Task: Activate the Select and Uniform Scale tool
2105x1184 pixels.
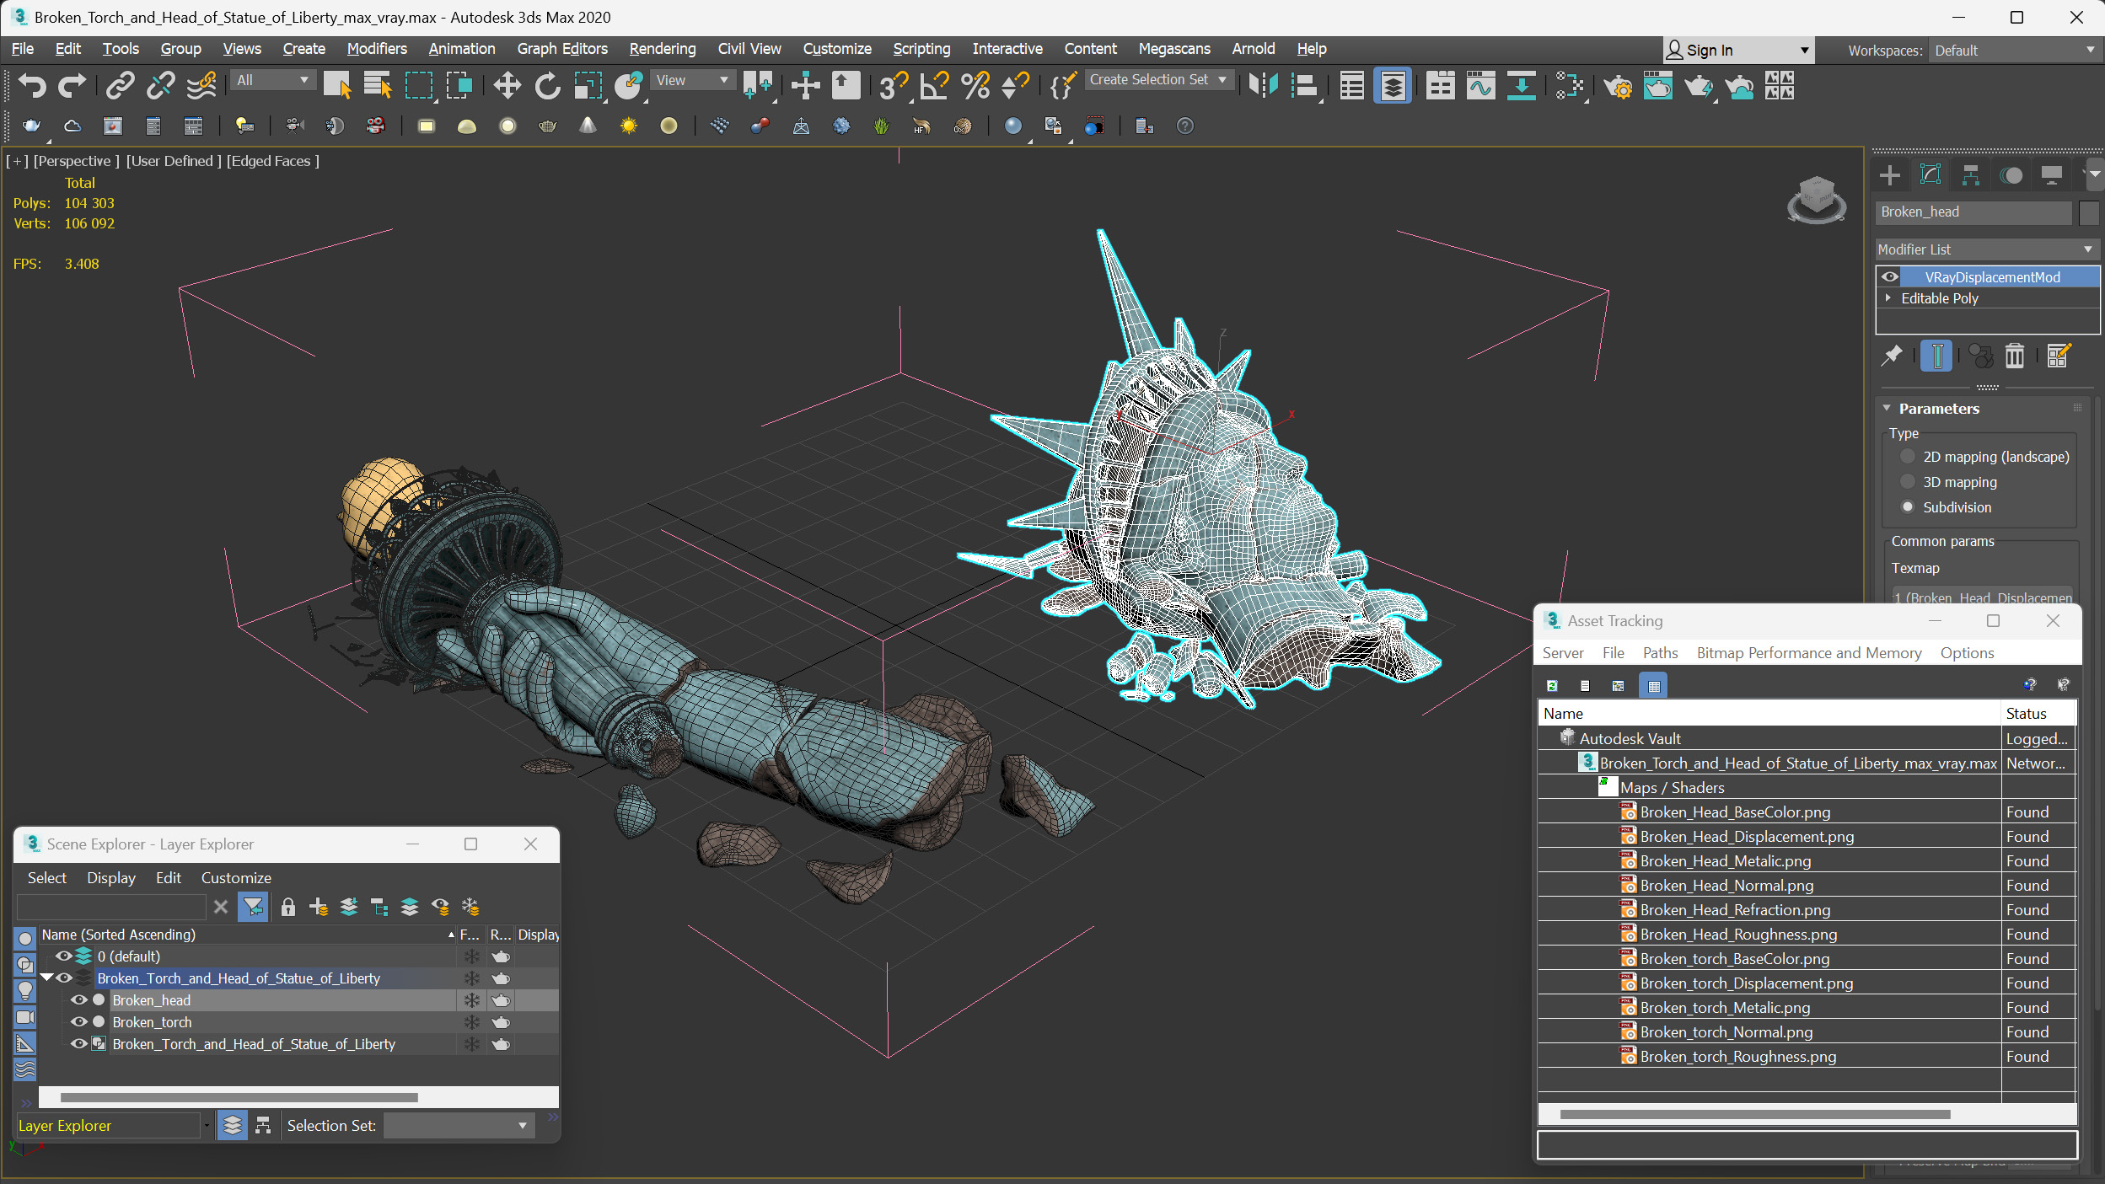Action: (x=588, y=85)
